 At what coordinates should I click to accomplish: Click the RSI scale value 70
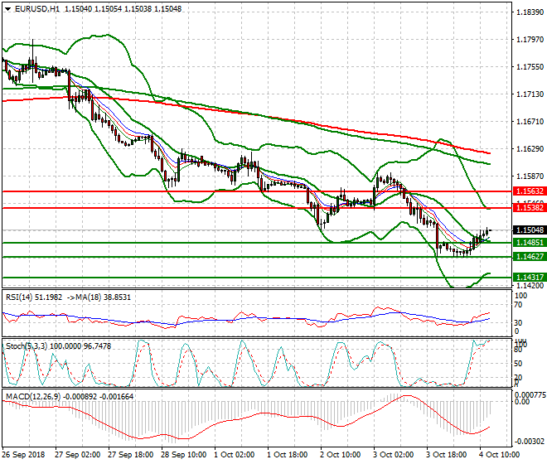[x=519, y=305]
